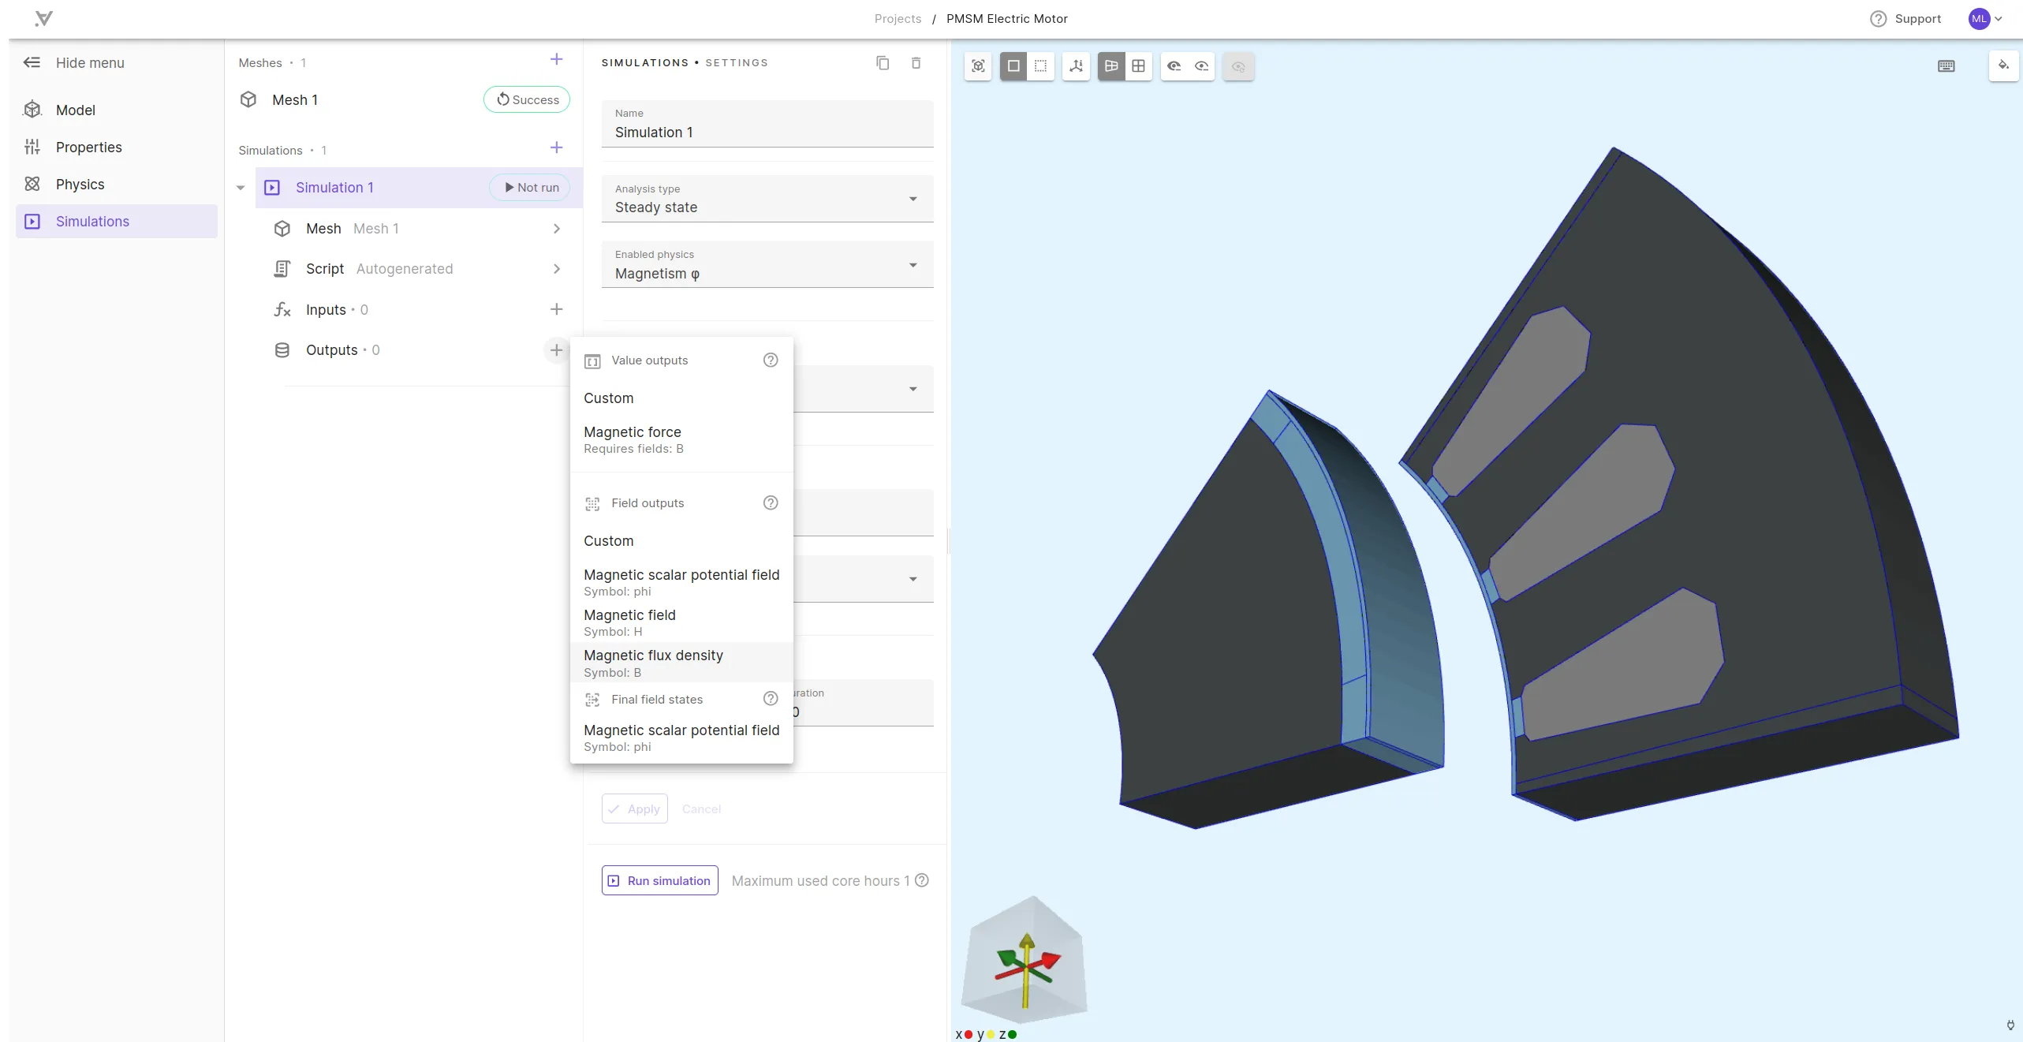Click the Support help link
Screen dimensions: 2023x1042
pyautogui.click(x=1905, y=18)
